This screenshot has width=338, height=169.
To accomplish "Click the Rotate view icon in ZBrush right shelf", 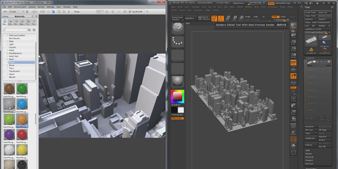I will click(x=293, y=119).
